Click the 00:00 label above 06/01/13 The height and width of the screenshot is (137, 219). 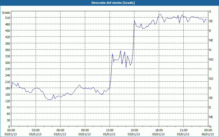[208, 130]
